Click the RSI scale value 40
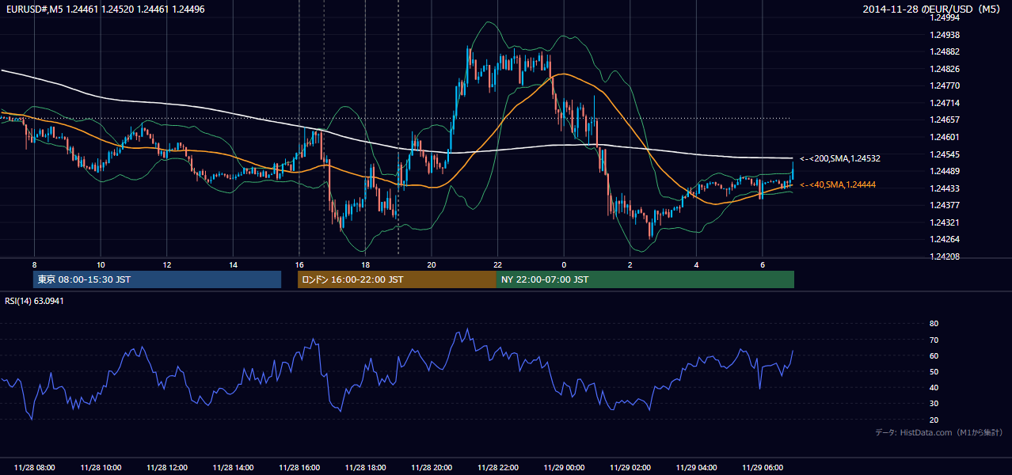Image resolution: width=1012 pixels, height=475 pixels. (x=934, y=387)
